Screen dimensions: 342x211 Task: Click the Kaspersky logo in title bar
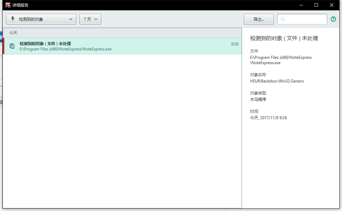(8, 5)
